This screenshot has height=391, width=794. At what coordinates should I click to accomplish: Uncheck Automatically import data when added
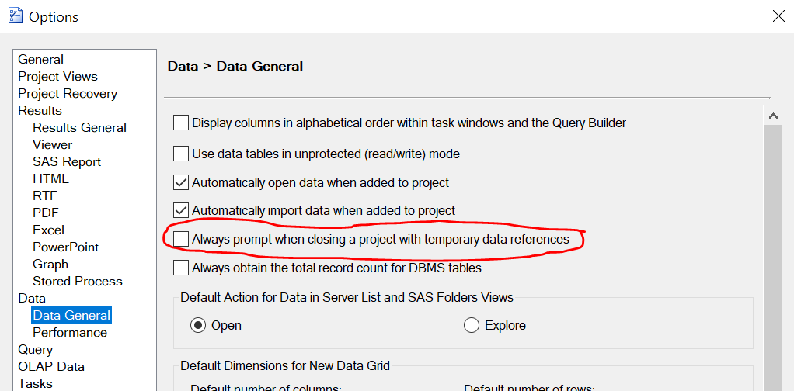181,210
